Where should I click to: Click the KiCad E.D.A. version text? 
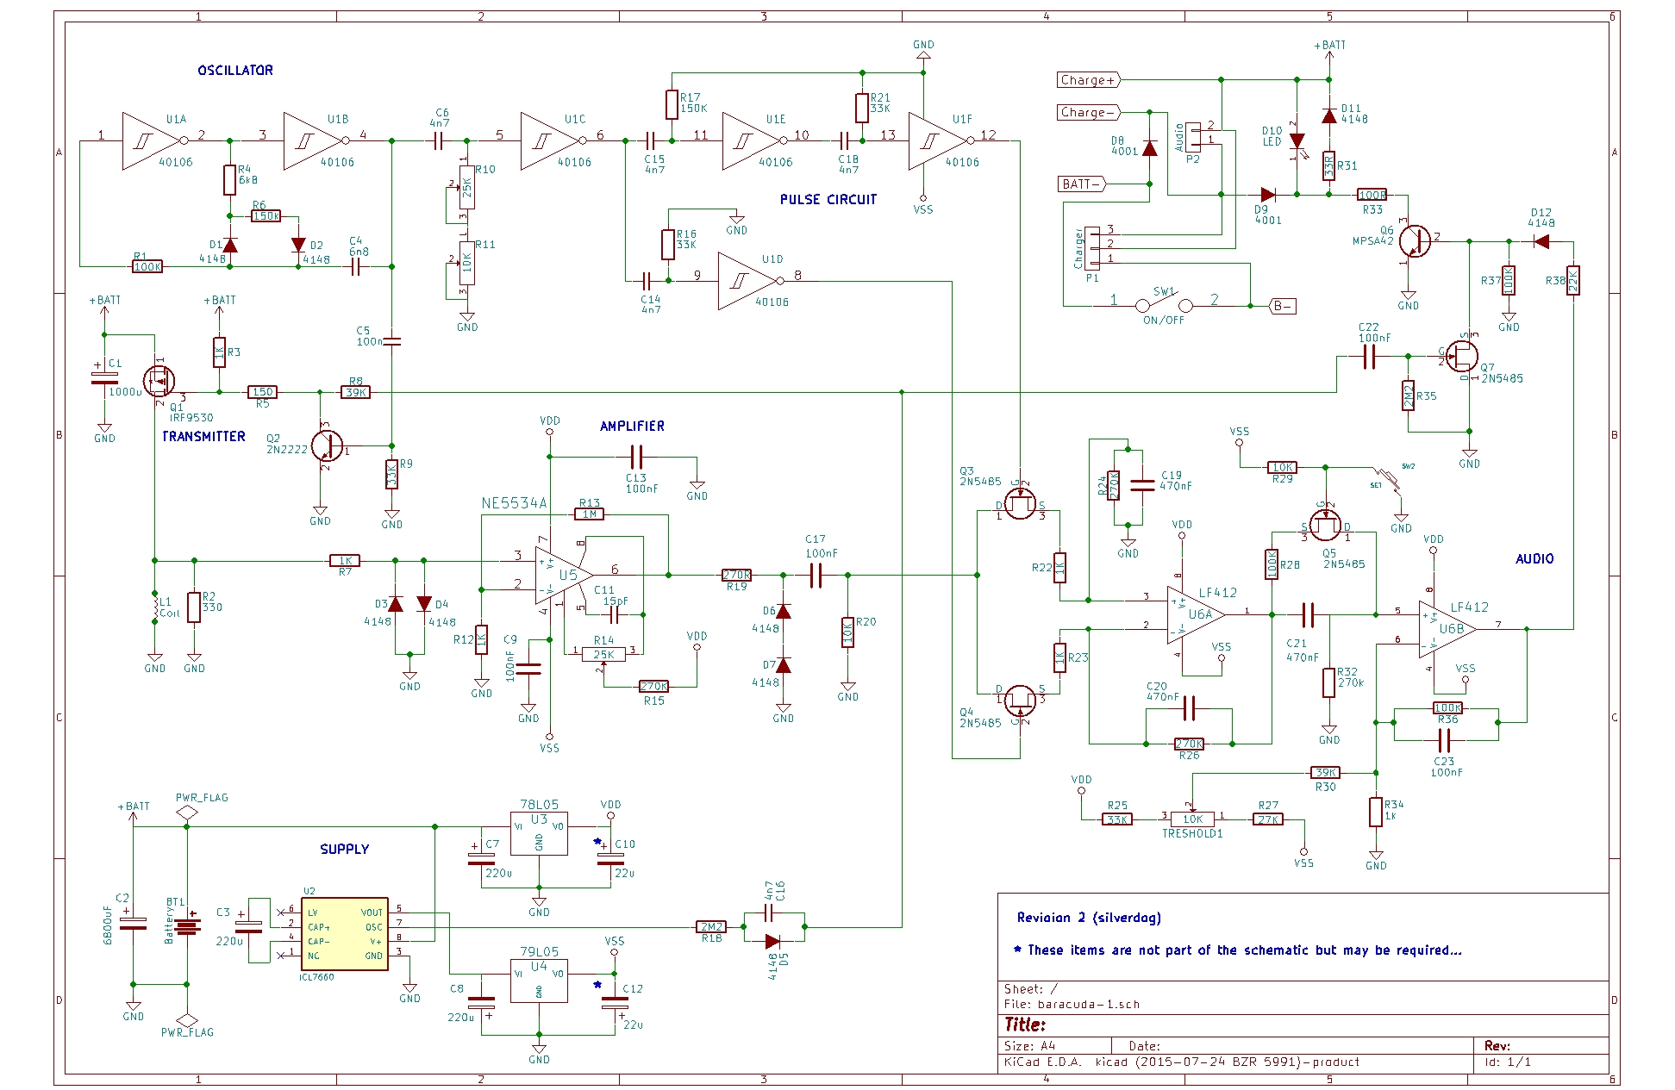[x=1181, y=1062]
